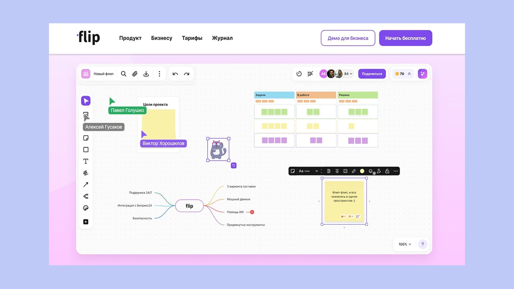Toggle the cursor select tool
Viewport: 514px width, 289px height.
click(86, 101)
